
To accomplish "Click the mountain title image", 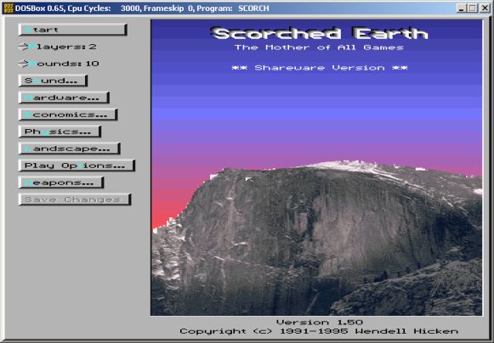I will [x=316, y=168].
